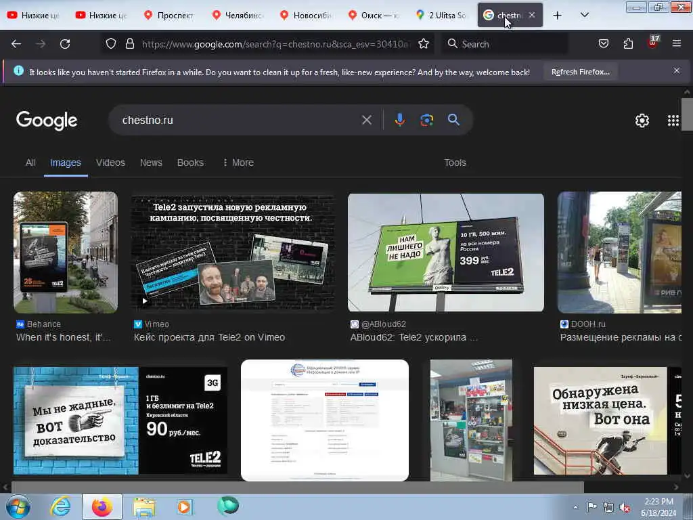Switch to first YouTube Низкие це tab
693x520 pixels.
coord(34,16)
